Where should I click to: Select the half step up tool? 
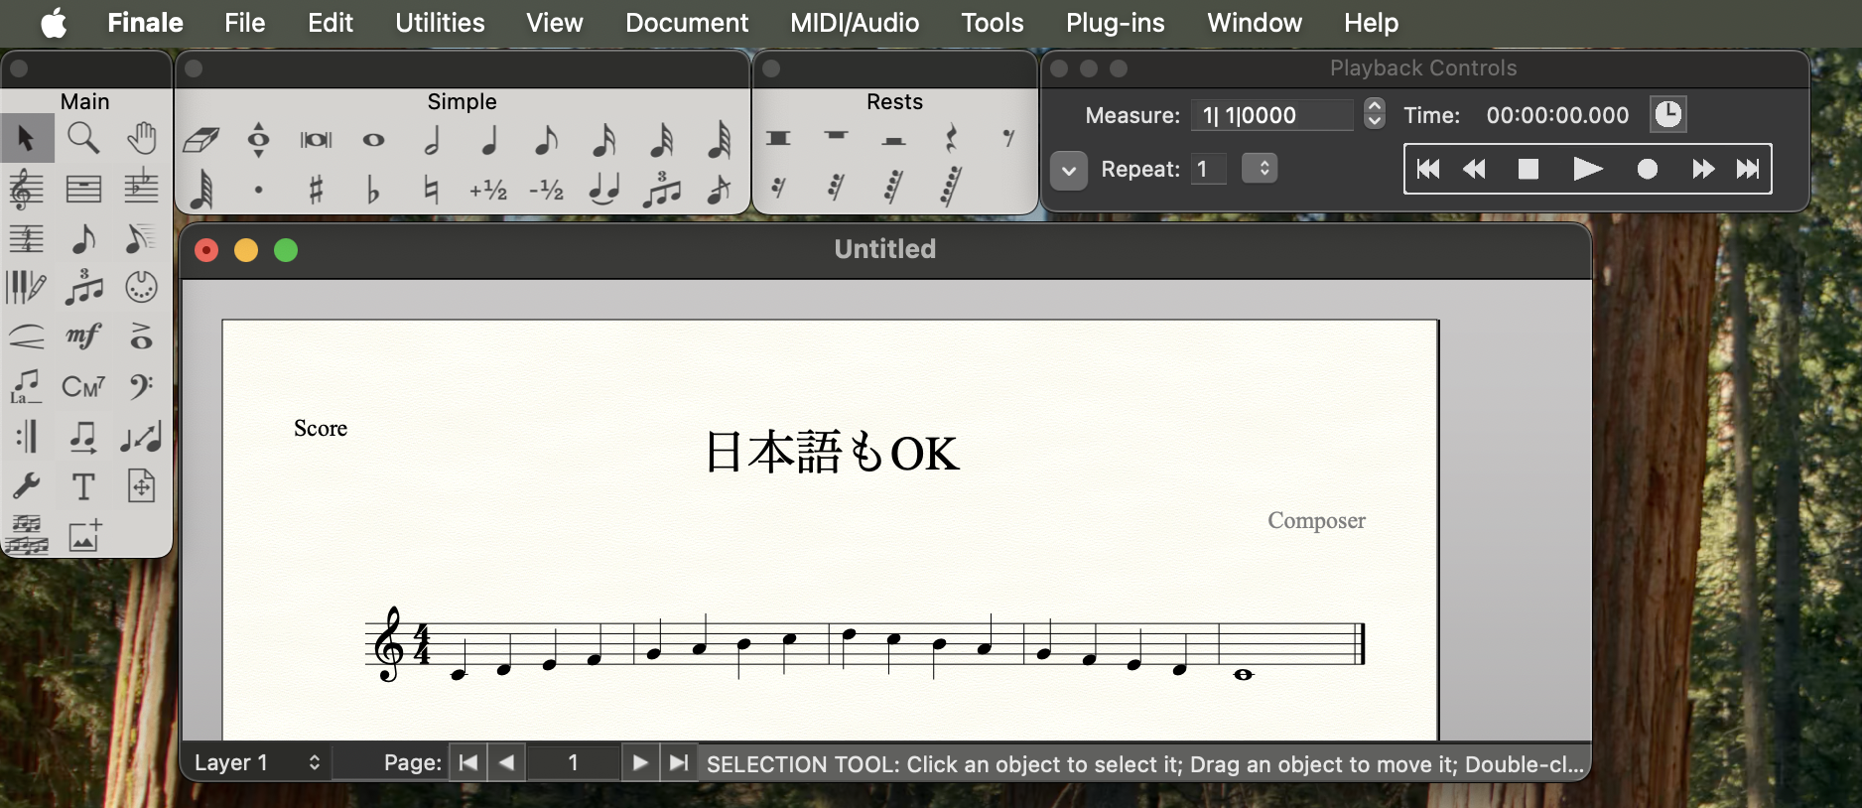point(488,190)
